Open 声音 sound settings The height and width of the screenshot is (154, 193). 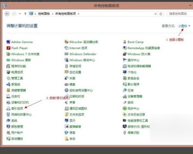(70, 102)
